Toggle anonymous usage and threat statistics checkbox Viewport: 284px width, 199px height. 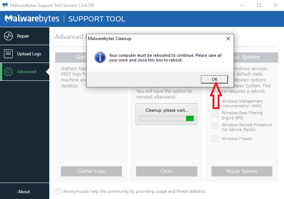(x=58, y=191)
